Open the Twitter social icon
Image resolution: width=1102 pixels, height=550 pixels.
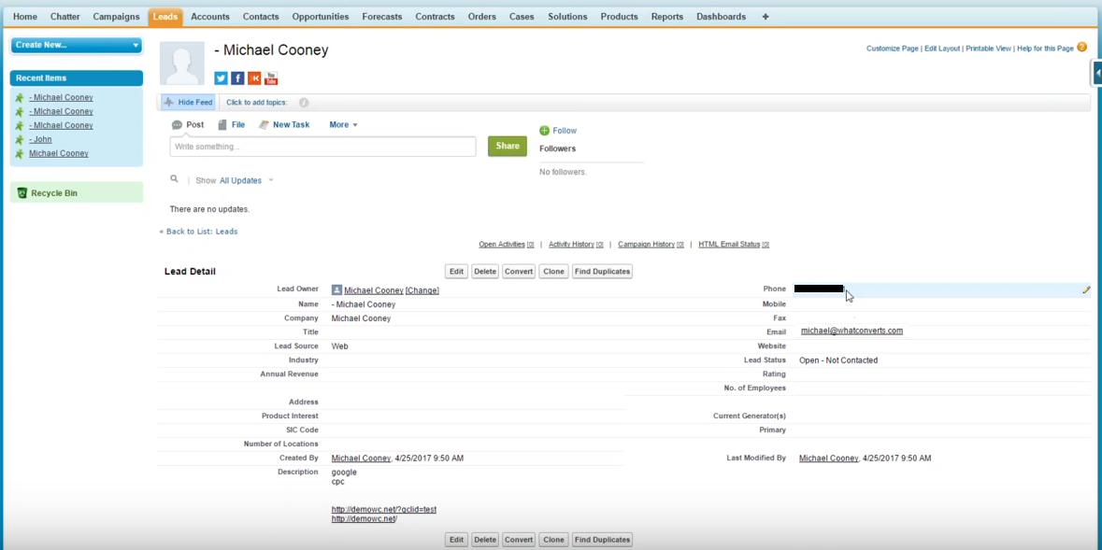(221, 78)
